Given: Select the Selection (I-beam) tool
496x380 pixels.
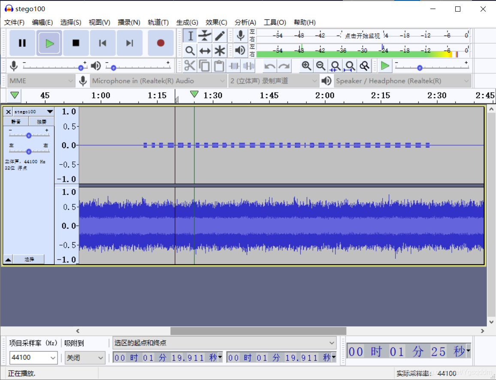Looking at the screenshot, I should pos(190,36).
